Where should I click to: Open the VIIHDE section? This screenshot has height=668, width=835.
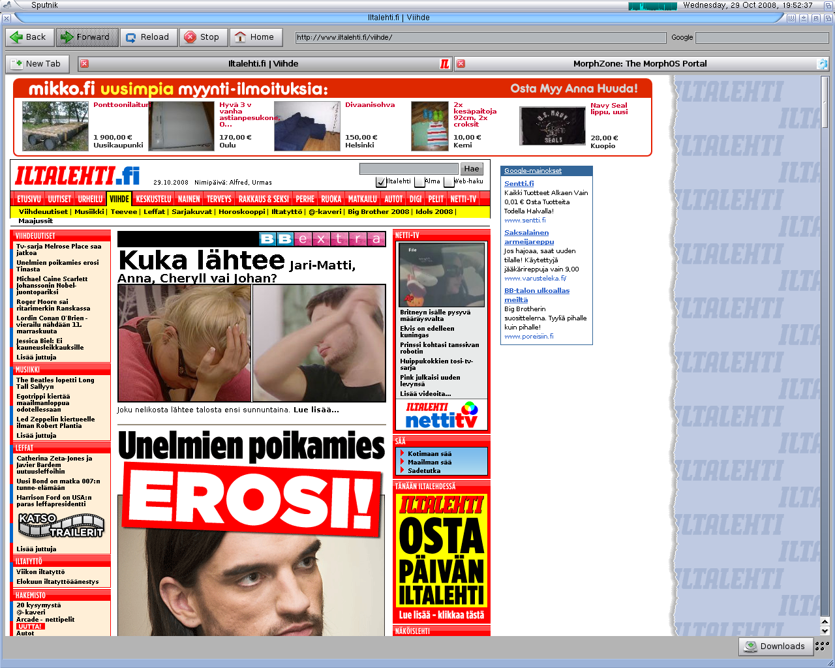point(119,199)
